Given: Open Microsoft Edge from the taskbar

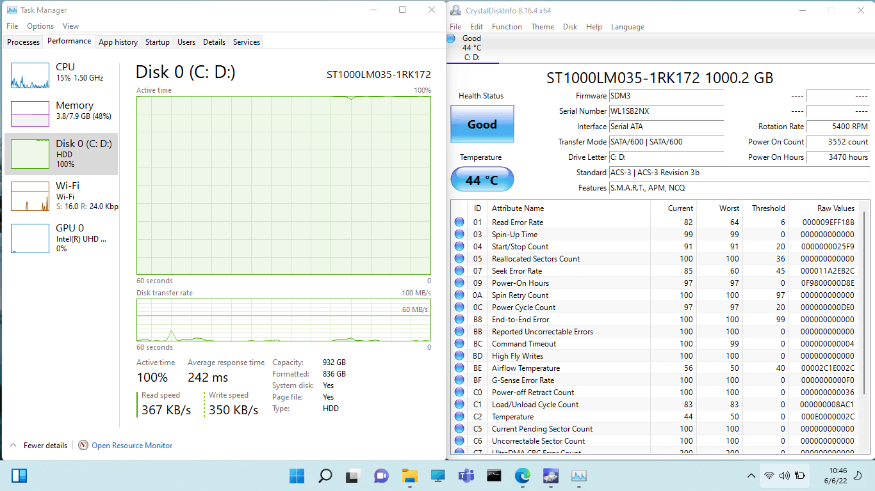Looking at the screenshot, I should tap(523, 476).
